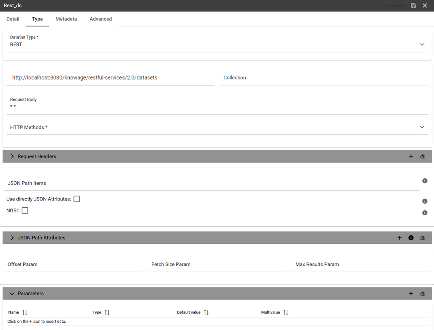
Task: Select the Type tab
Action: (x=37, y=19)
